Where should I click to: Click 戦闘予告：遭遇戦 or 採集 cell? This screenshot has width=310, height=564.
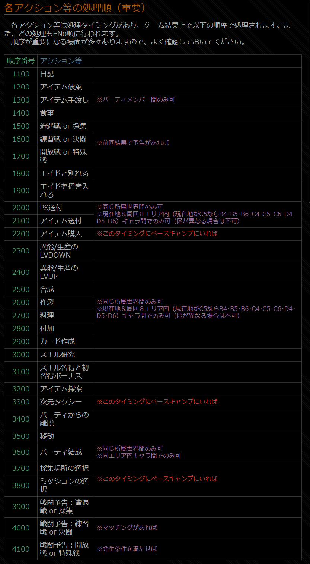pyautogui.click(x=65, y=507)
